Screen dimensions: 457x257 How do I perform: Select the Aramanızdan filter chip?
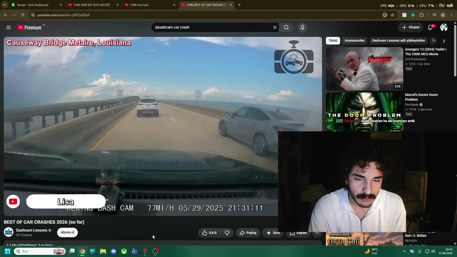(x=355, y=41)
